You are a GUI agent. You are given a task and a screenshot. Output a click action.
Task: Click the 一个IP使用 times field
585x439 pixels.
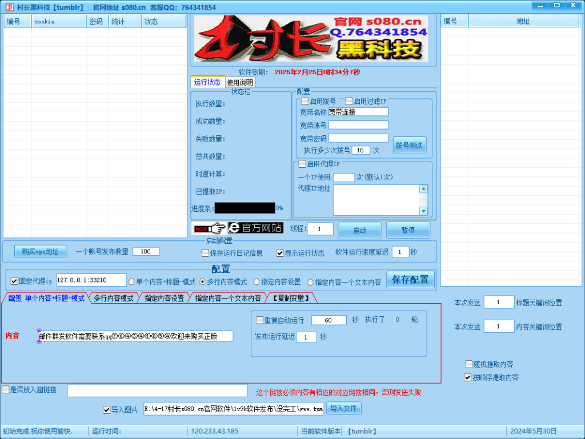point(343,178)
